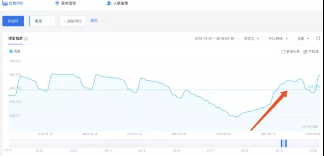Uncheck the 平均值 average checkbox

click(x=305, y=52)
